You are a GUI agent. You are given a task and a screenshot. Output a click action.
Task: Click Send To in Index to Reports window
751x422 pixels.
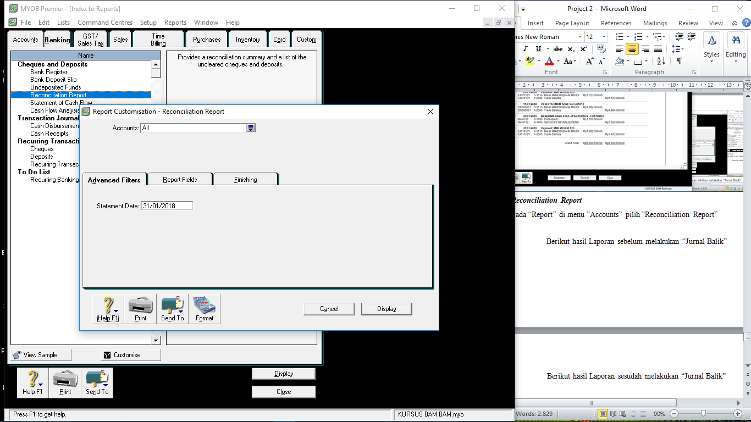(x=97, y=382)
